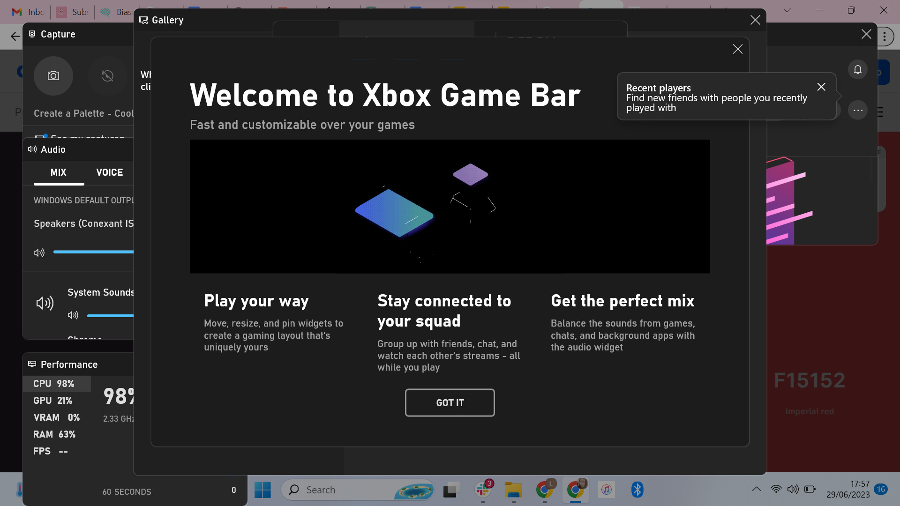Mute System Sounds small speaker icon
The height and width of the screenshot is (506, 900).
point(73,315)
